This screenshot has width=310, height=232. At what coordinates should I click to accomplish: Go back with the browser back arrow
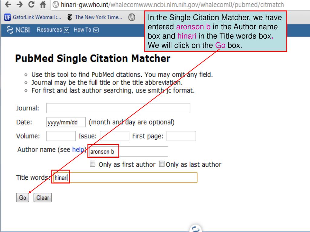[8, 4]
